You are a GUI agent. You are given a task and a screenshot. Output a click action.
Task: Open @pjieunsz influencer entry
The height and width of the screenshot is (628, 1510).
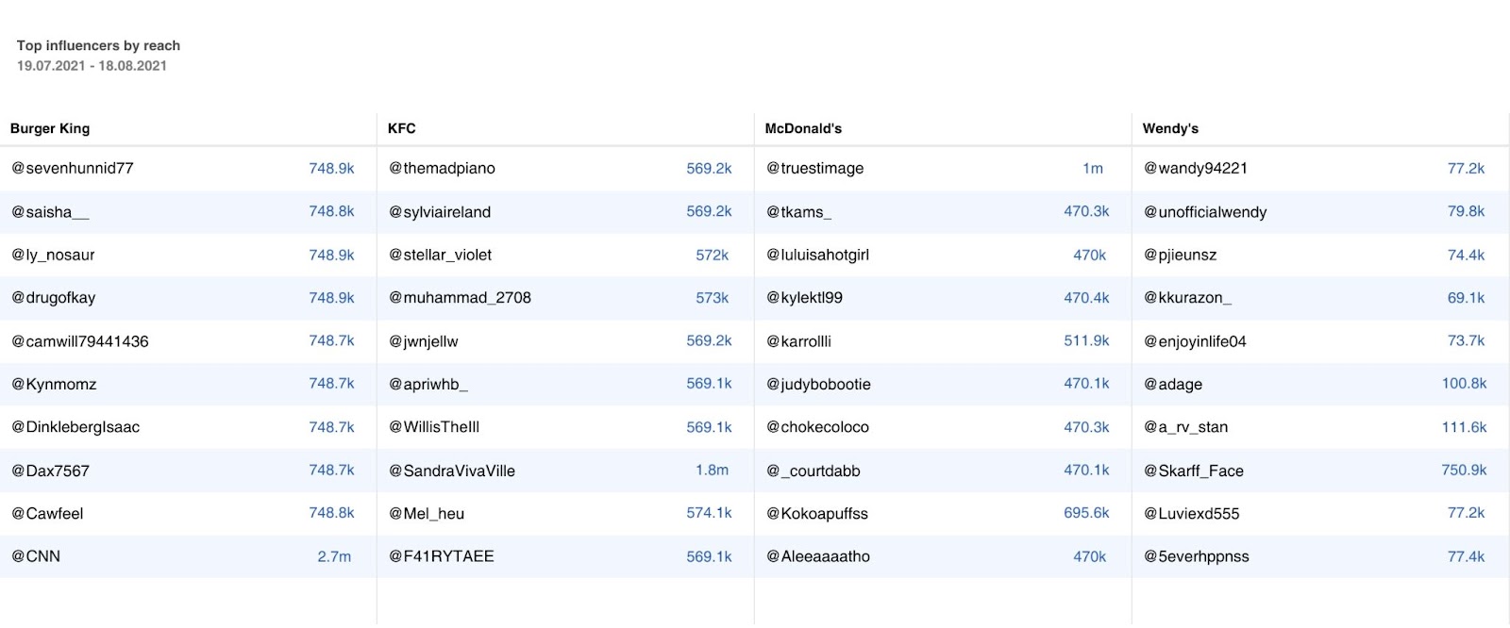[1181, 255]
